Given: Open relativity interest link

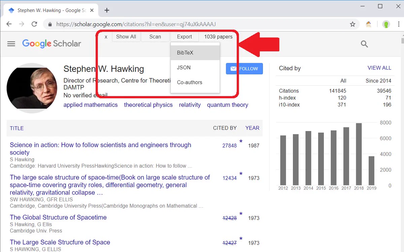Looking at the screenshot, I should pos(190,105).
